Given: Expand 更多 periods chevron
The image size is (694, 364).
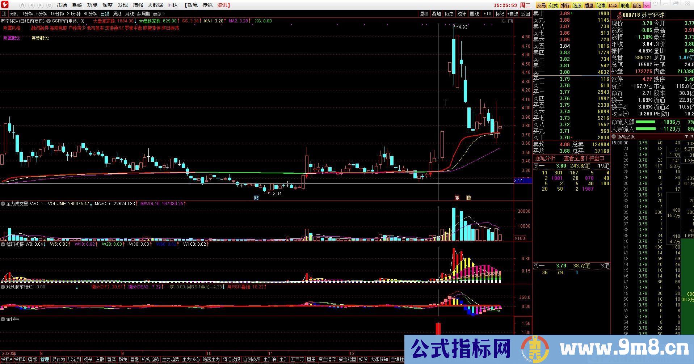Looking at the screenshot, I should coord(164,14).
